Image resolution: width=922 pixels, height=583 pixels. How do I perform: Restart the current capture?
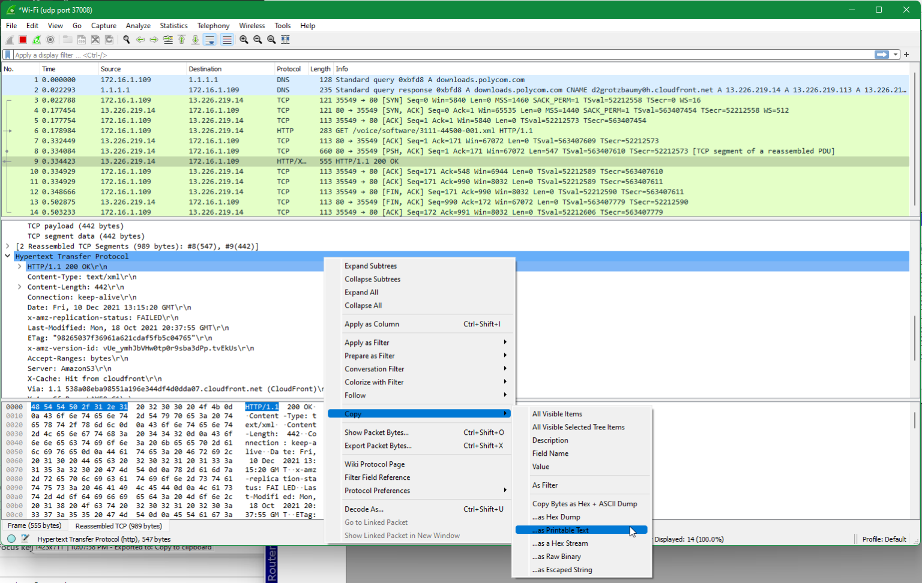[36, 39]
